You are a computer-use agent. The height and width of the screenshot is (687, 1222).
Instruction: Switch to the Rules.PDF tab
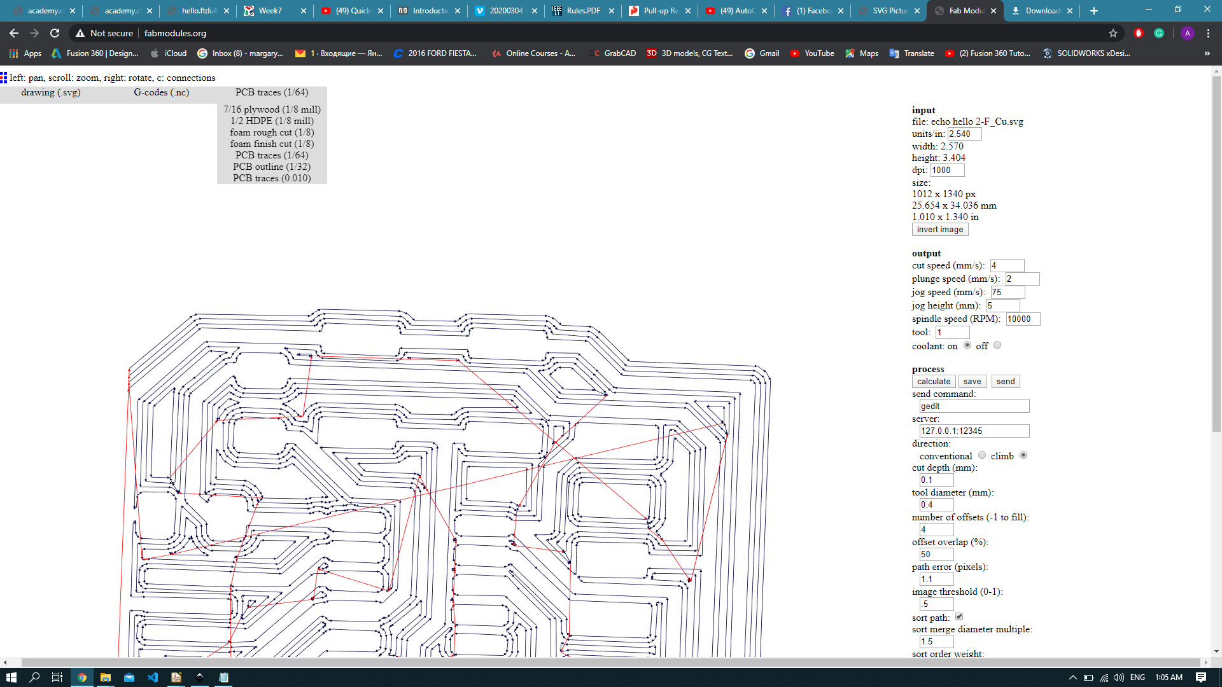[x=583, y=11]
